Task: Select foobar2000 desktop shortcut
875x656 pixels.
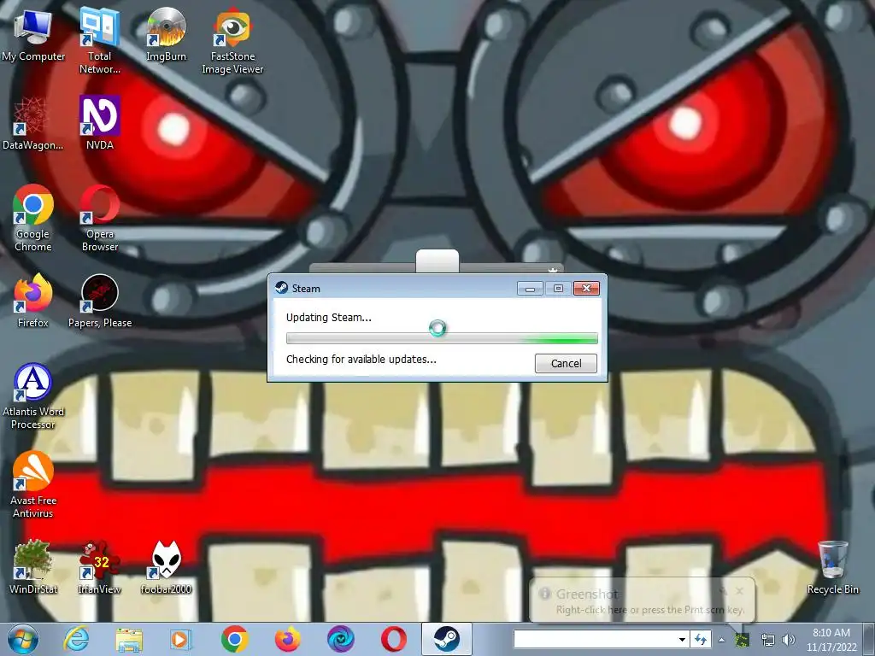Action: pyautogui.click(x=166, y=567)
